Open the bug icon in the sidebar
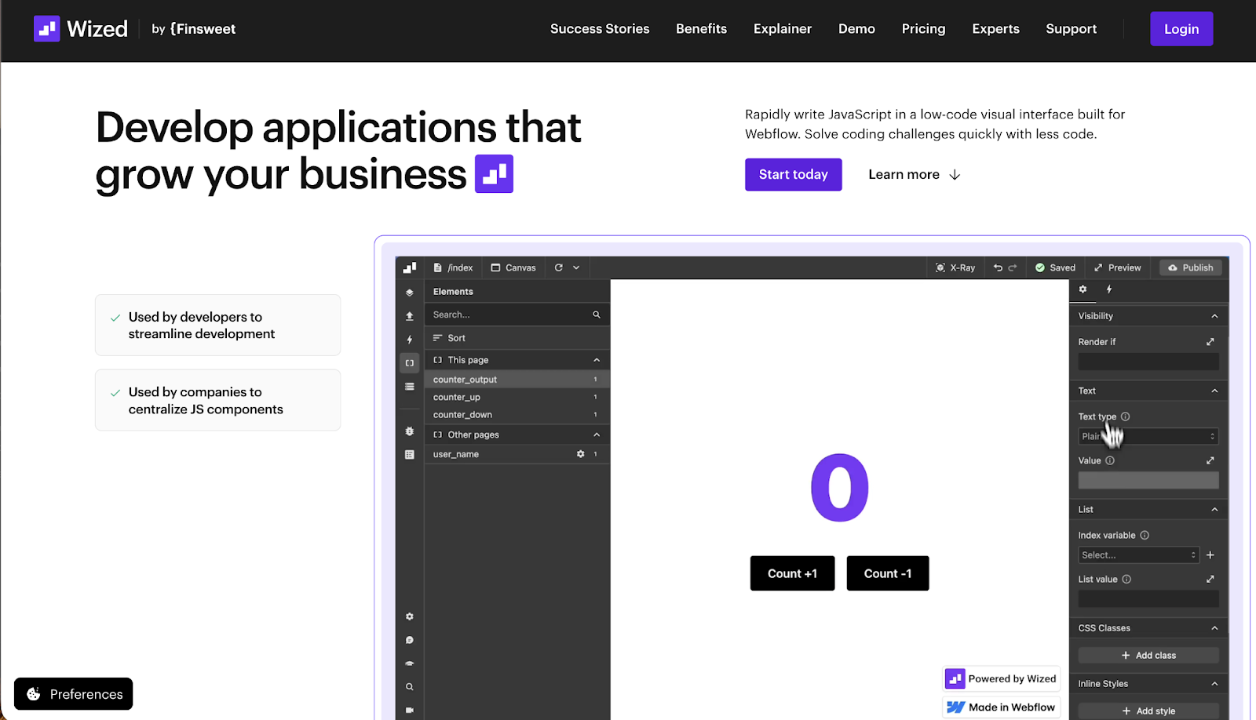The image size is (1256, 720). 410,431
